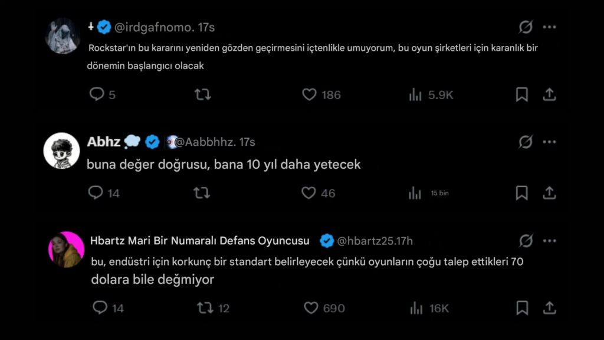Open more options for @irdgafnomo tweet

click(x=549, y=27)
